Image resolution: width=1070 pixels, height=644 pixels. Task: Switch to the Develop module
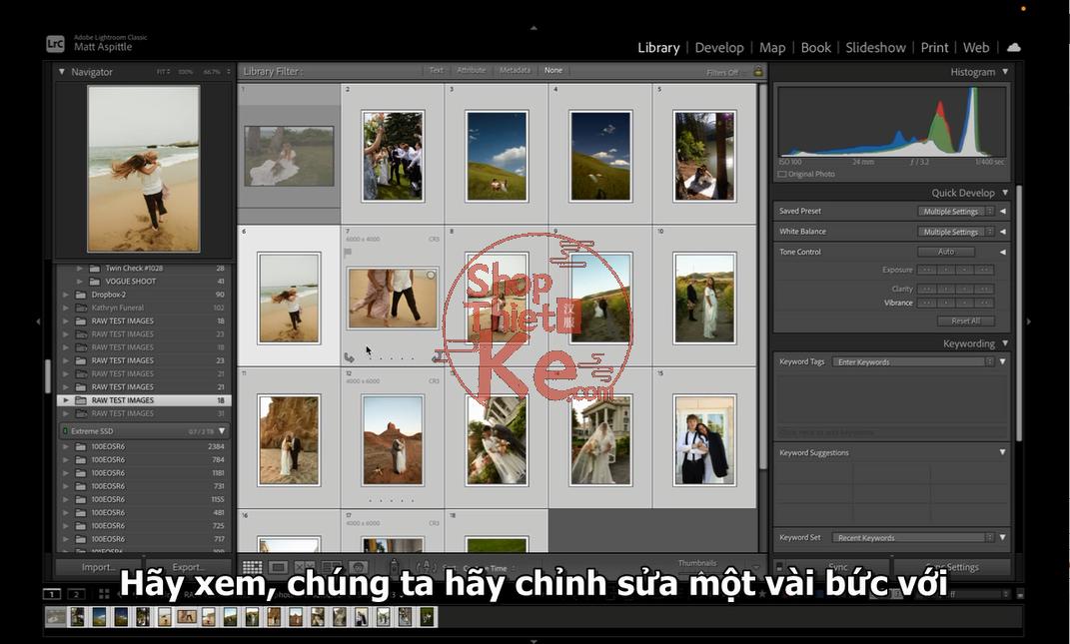point(719,47)
